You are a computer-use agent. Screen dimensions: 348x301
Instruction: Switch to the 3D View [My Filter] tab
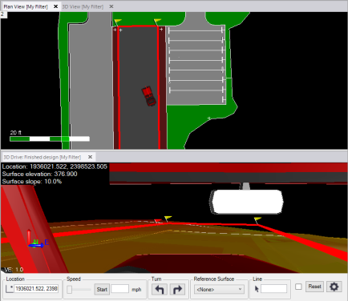click(83, 6)
